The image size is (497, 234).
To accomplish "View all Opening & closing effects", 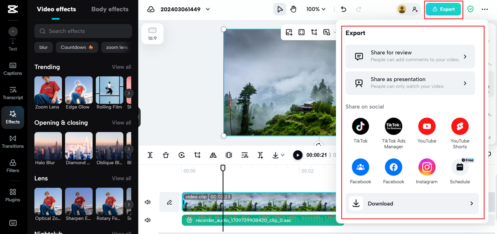I will click(x=122, y=123).
